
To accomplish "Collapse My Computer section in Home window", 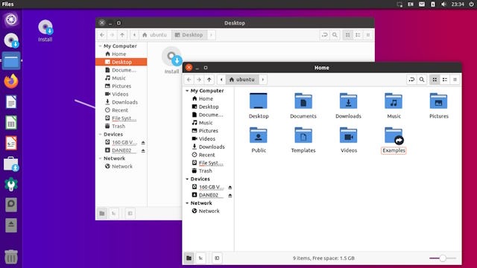I will (187, 91).
